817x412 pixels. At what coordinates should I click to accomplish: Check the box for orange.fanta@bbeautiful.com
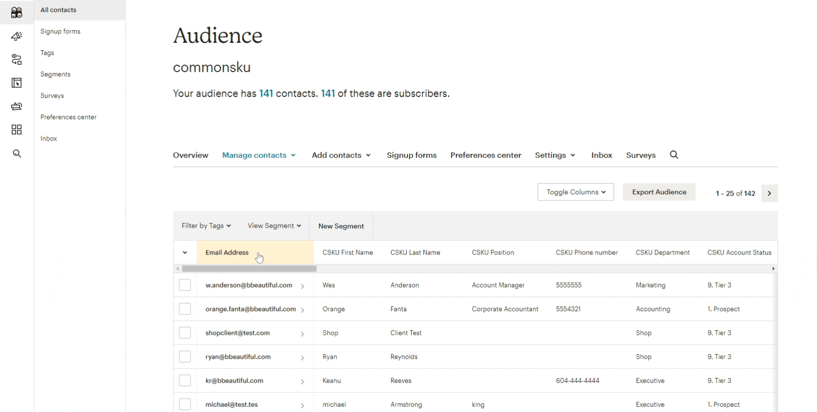[x=185, y=309]
